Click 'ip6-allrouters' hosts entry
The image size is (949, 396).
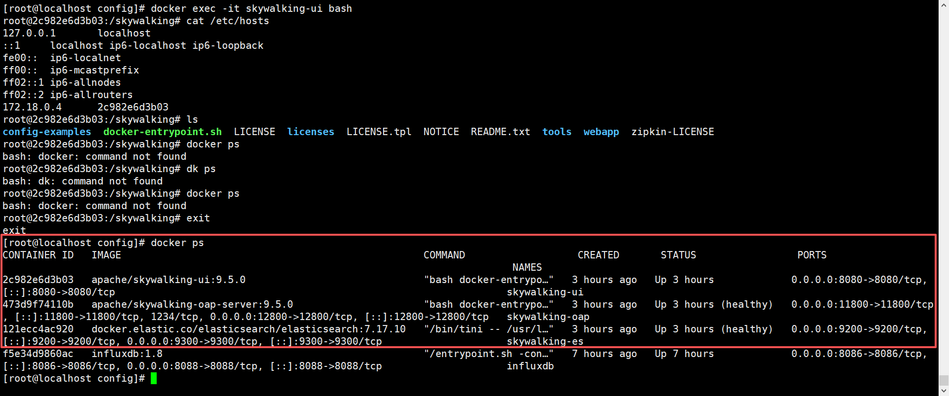[x=91, y=95]
